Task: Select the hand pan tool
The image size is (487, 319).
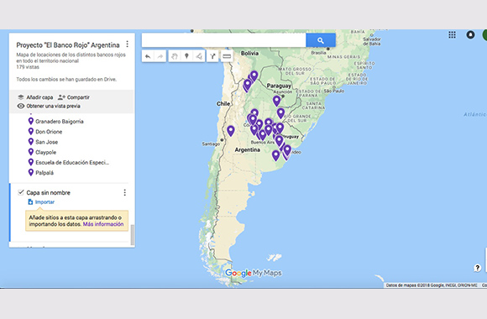Action: pos(175,56)
